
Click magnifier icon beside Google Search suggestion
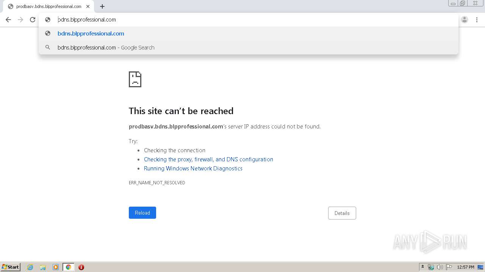(48, 47)
